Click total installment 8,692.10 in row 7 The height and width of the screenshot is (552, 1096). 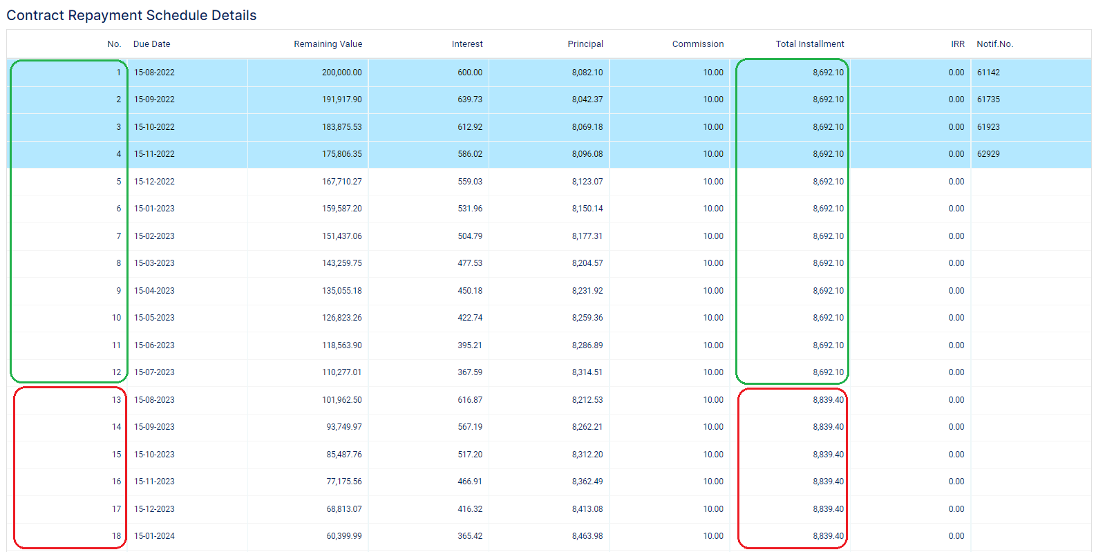[828, 236]
